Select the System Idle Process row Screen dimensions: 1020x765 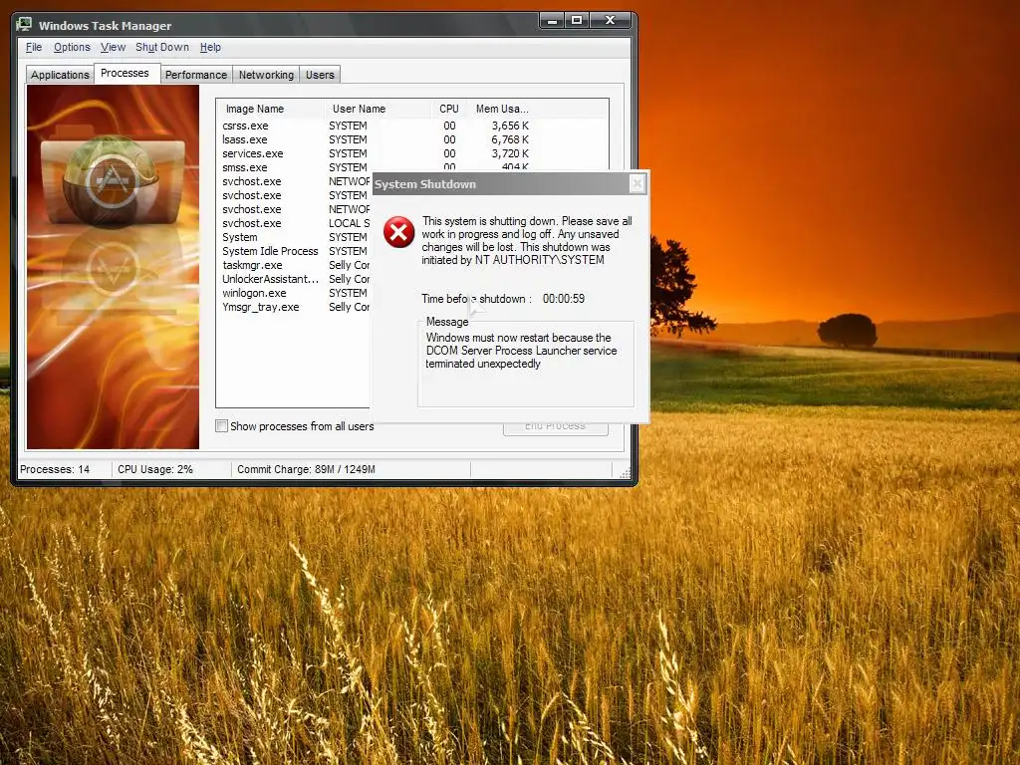coord(270,251)
